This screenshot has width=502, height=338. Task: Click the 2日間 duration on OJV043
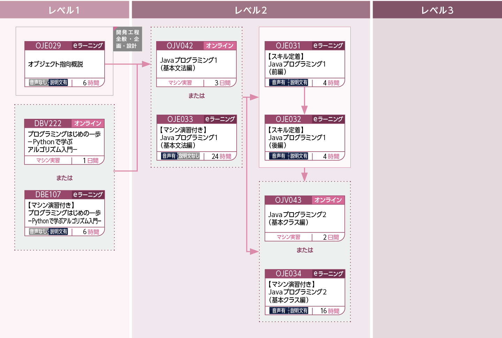(331, 237)
